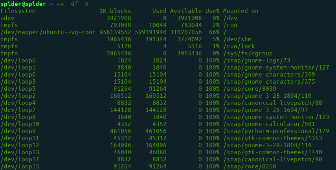
Task: Select /dev/loop9 filesystem name
Action: tap(18, 131)
